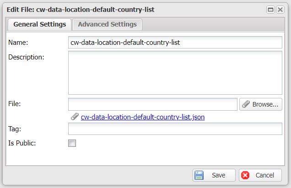Click the red X icon on Cancel
The width and height of the screenshot is (291, 188).
click(245, 175)
